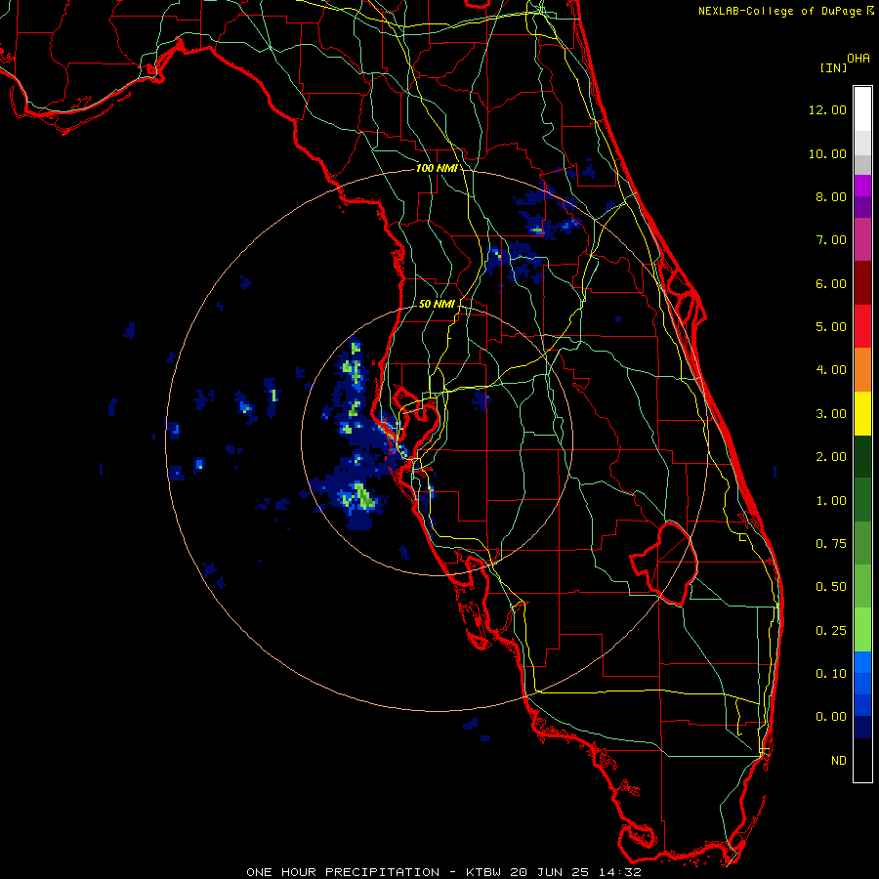Click the 0.75 legend value
The height and width of the screenshot is (879, 879).
tap(831, 544)
